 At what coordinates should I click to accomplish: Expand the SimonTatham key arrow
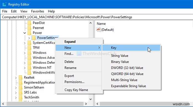click(16, 88)
